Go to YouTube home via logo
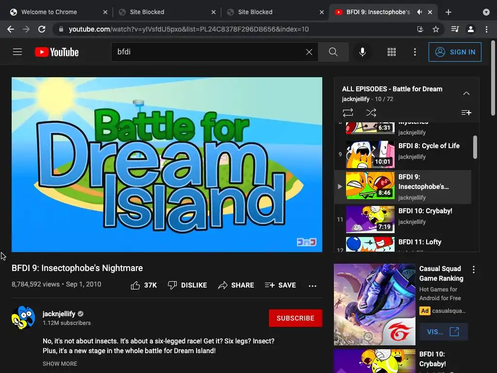 (57, 52)
